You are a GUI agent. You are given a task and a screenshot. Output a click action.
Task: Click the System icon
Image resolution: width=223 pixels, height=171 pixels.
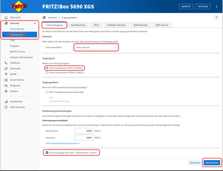[6, 91]
